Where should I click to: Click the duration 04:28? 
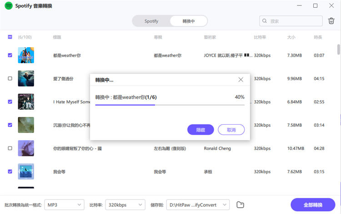(319, 148)
